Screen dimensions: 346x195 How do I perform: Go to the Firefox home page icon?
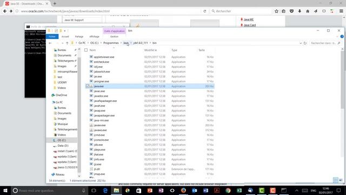(x=308, y=11)
